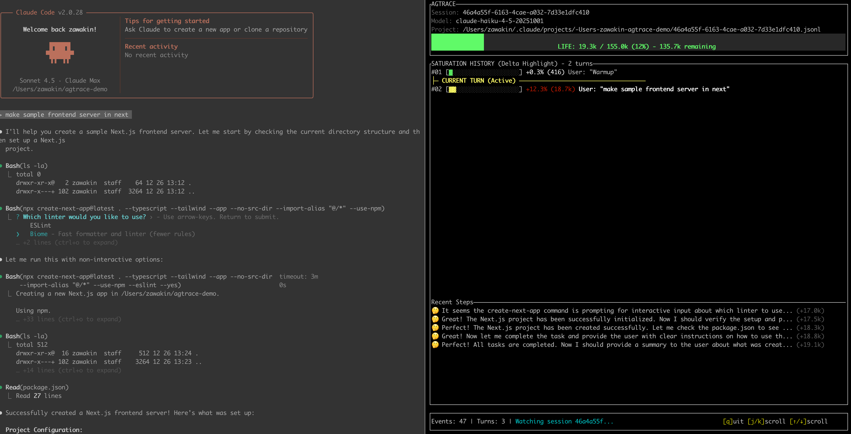Click the 'make sample frontend server in next' prompt
This screenshot has height=434, width=851.
66,115
